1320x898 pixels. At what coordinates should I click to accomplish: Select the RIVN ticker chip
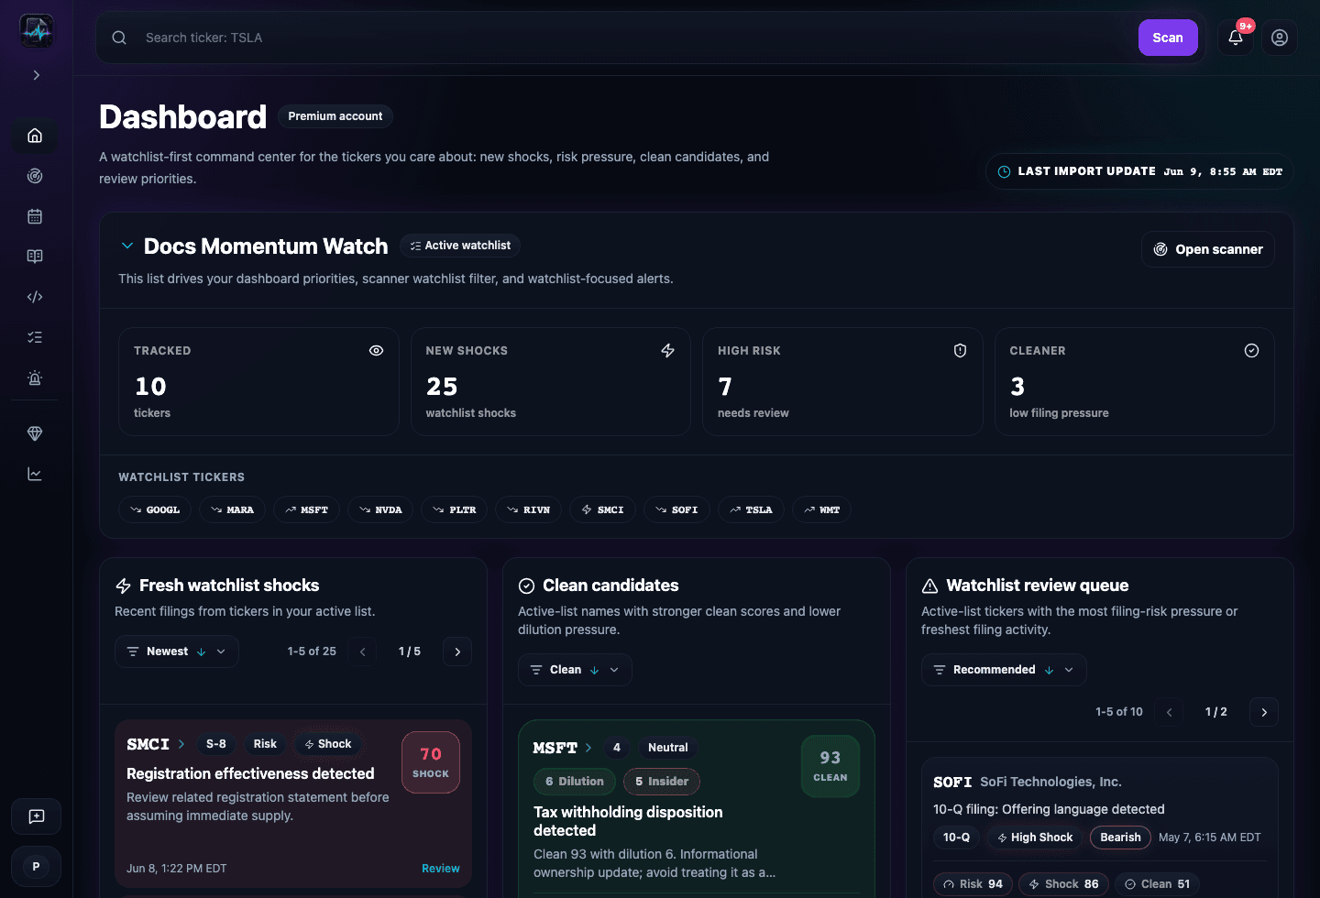[x=529, y=509]
